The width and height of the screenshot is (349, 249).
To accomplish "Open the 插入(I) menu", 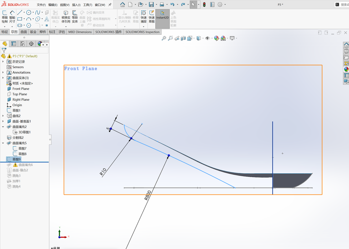I will tap(76, 5).
